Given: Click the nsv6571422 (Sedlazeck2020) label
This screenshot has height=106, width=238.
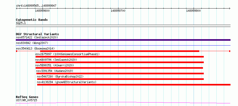Looking at the screenshot, I should pos(37,37).
